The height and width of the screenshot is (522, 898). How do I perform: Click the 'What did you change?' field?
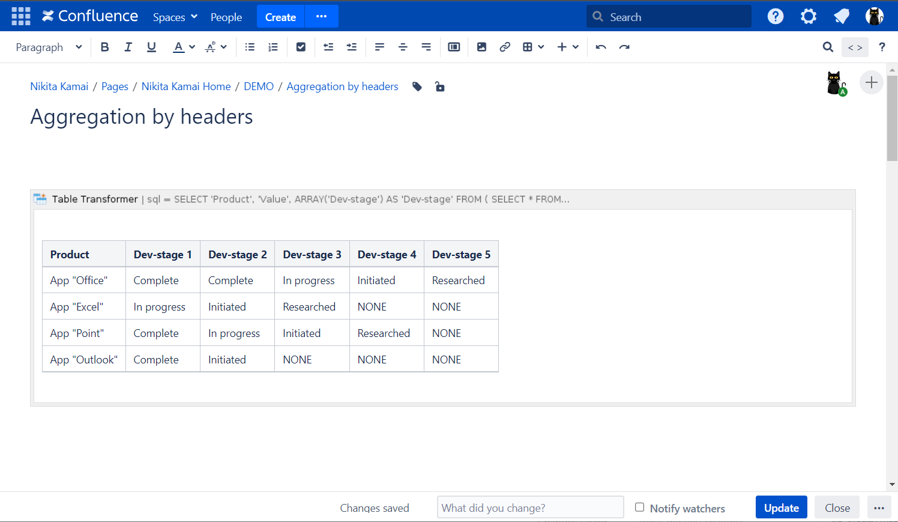[530, 508]
